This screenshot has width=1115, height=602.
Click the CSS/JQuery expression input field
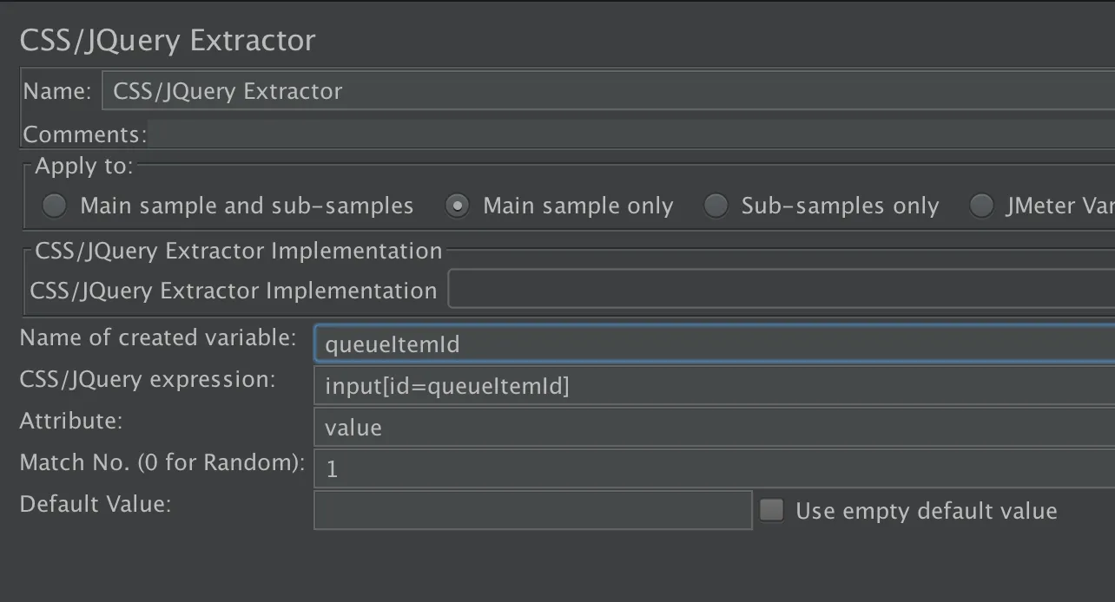(x=712, y=386)
